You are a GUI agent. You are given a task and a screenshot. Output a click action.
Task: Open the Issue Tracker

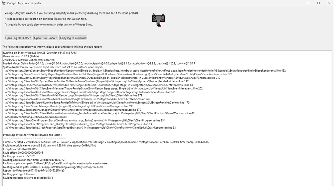click(45, 38)
